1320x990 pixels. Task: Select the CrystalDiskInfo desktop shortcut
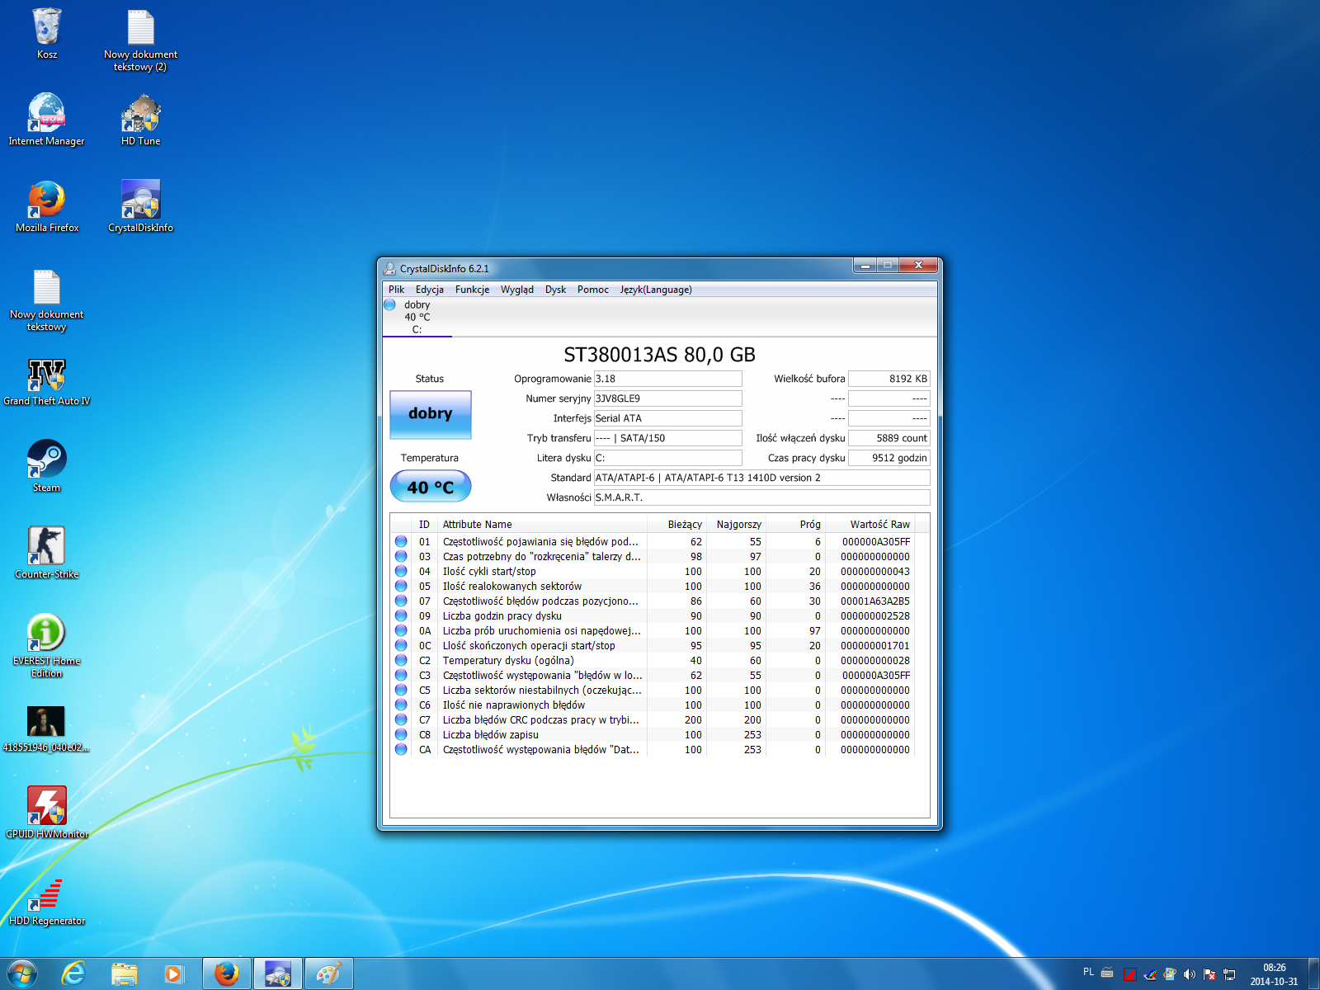(140, 207)
